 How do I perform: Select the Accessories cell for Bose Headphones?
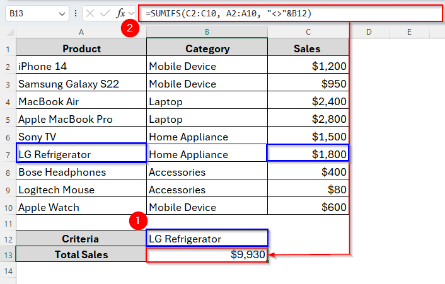click(x=207, y=172)
